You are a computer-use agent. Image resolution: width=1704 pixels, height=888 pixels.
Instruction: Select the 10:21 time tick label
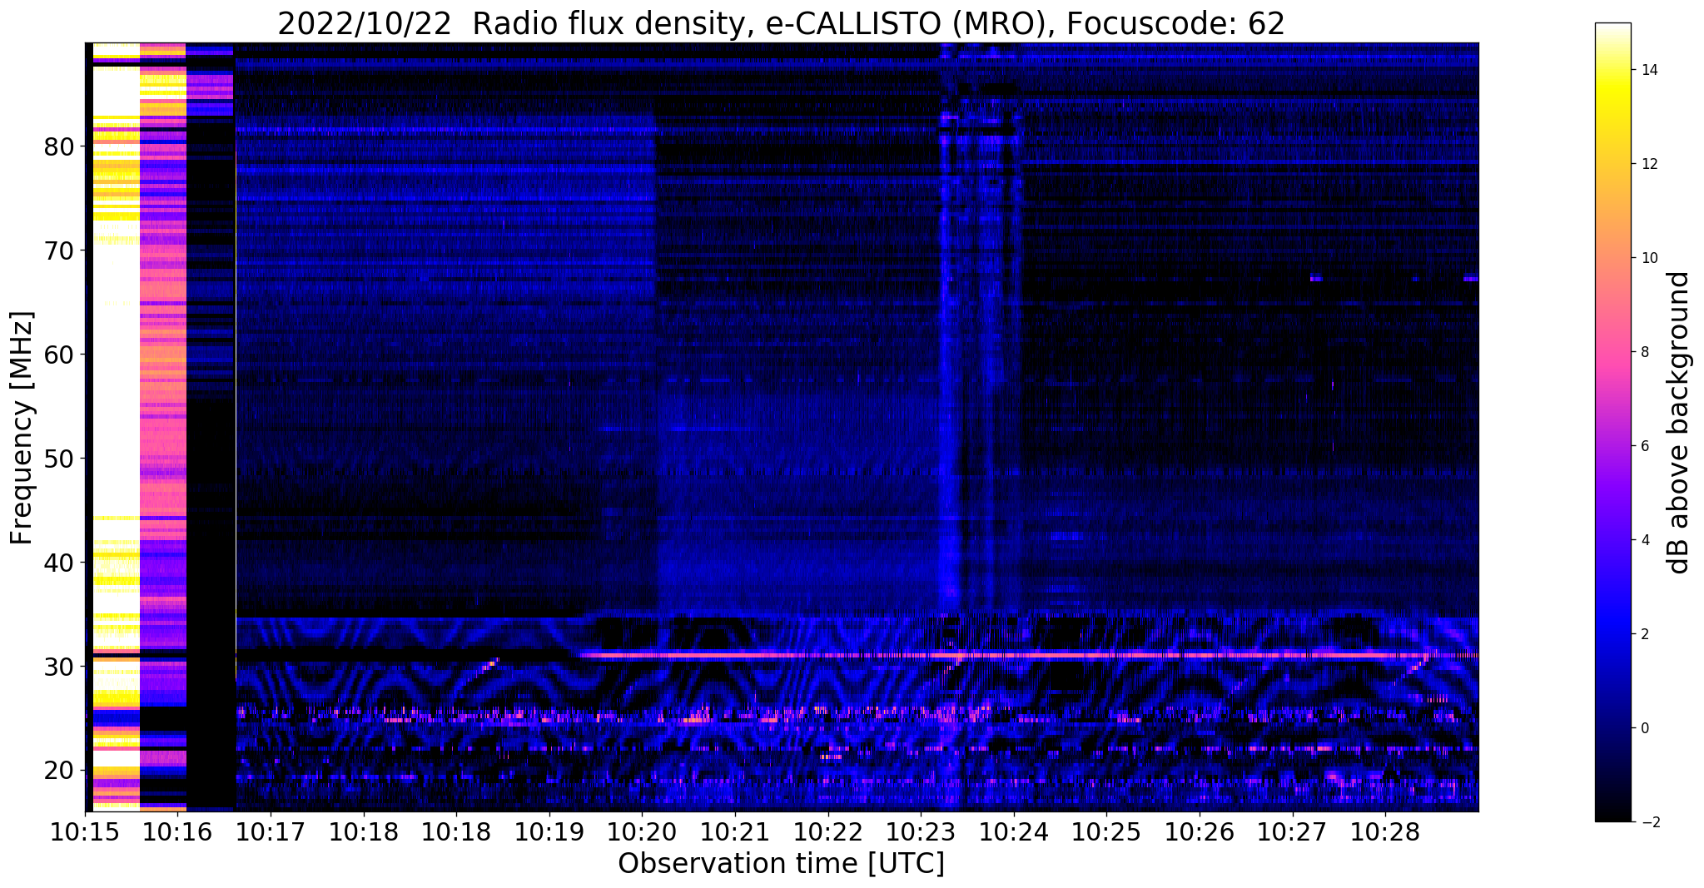735,833
